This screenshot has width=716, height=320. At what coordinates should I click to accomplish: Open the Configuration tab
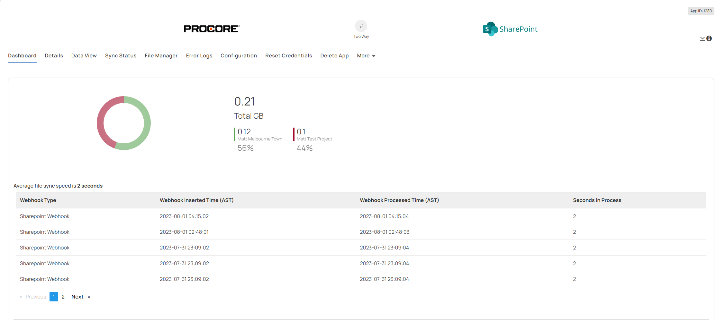(239, 56)
